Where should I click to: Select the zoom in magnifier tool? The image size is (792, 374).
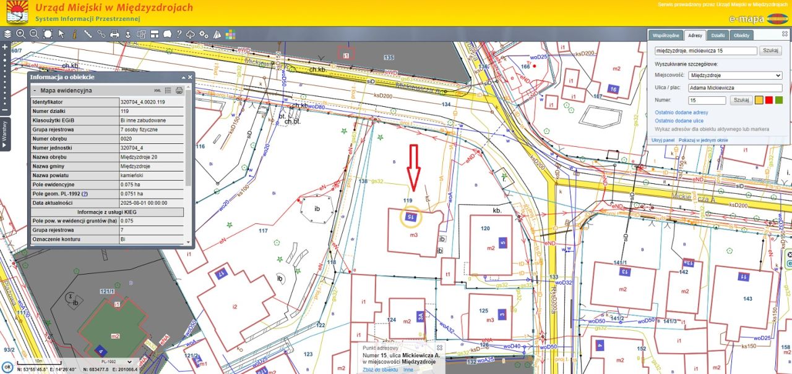pos(20,34)
